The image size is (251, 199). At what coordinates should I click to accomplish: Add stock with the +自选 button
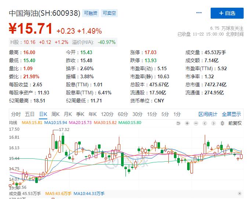[227, 13]
